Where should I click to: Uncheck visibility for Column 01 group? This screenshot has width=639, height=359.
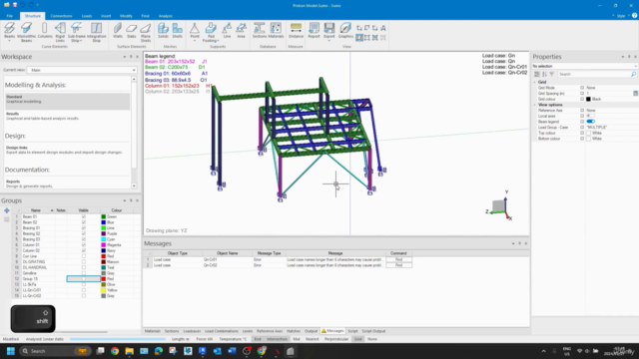84,245
